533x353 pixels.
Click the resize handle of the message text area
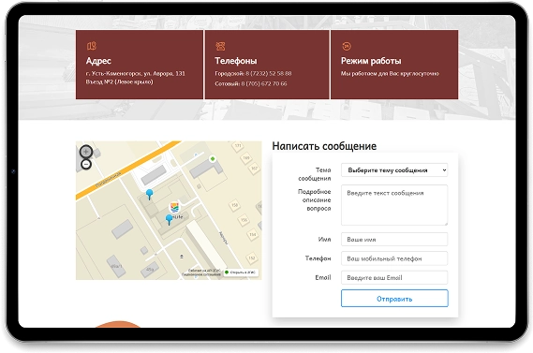(445, 223)
